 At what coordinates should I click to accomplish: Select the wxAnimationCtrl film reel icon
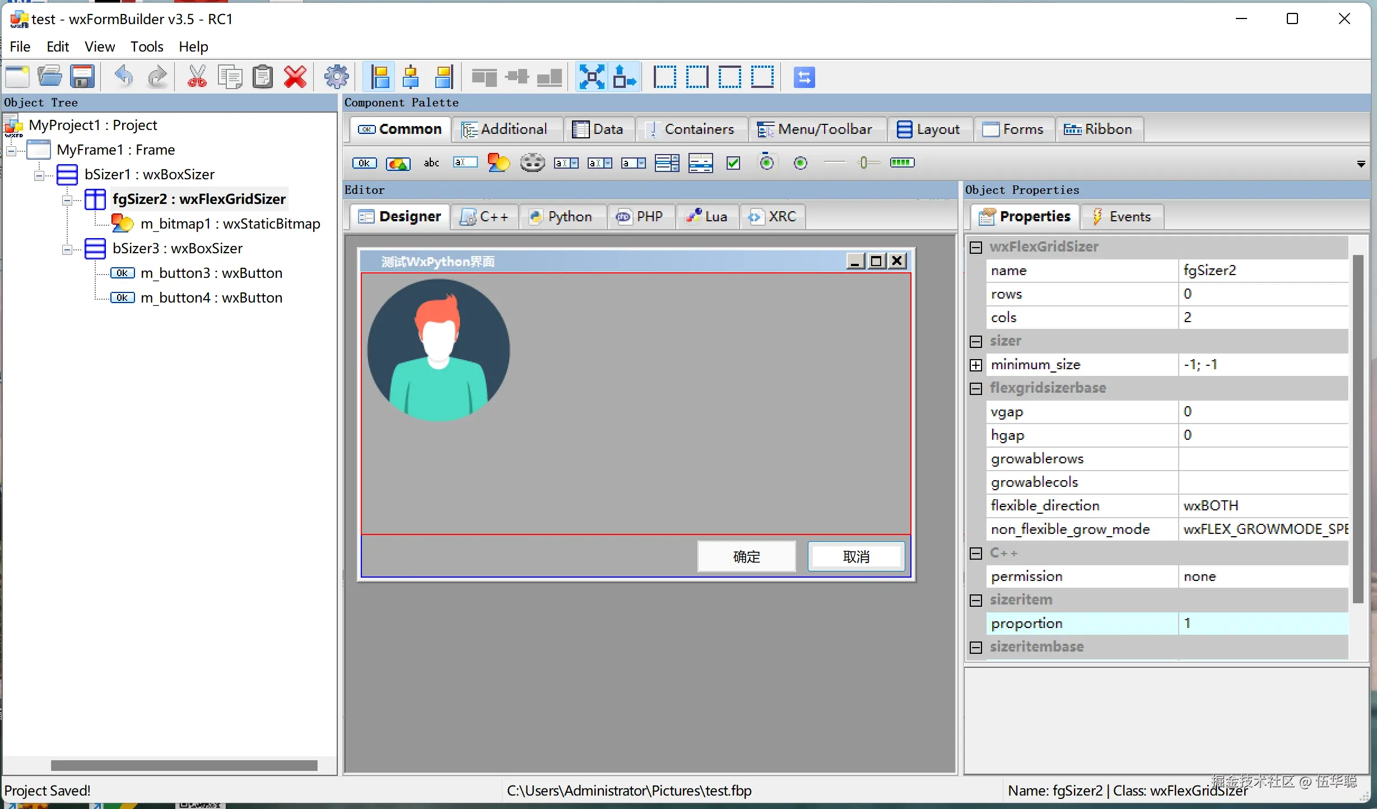point(532,163)
